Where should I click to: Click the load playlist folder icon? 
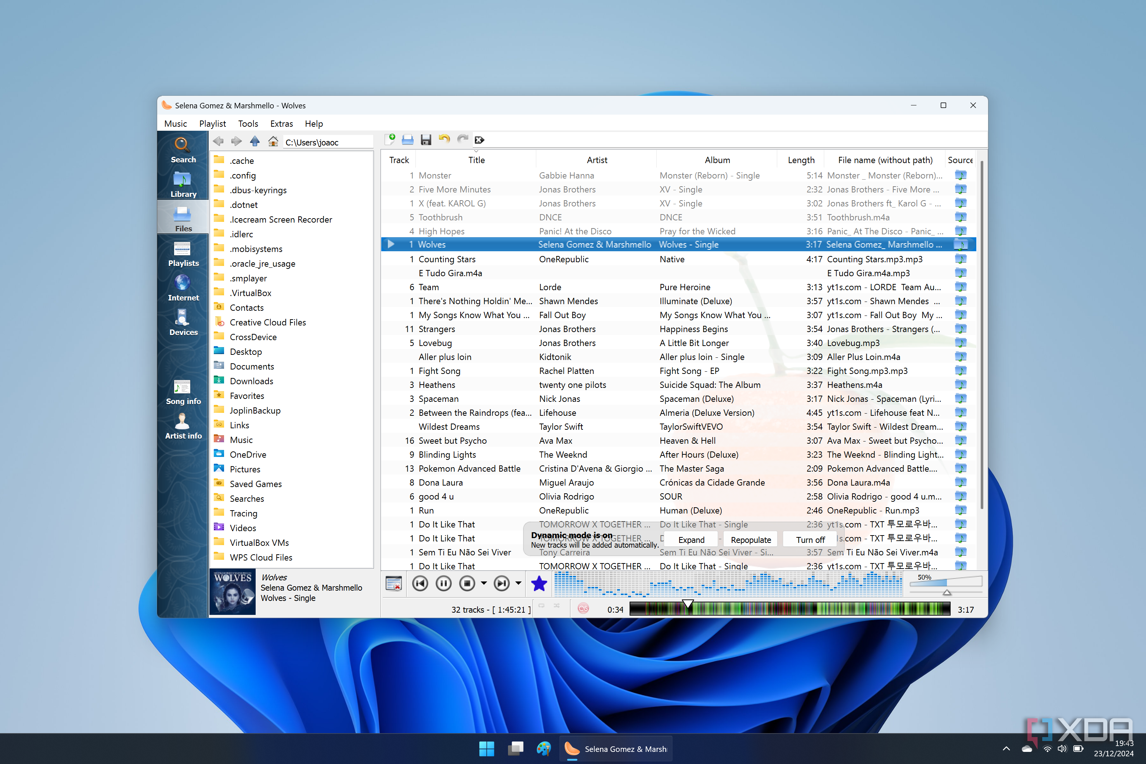[x=408, y=140]
